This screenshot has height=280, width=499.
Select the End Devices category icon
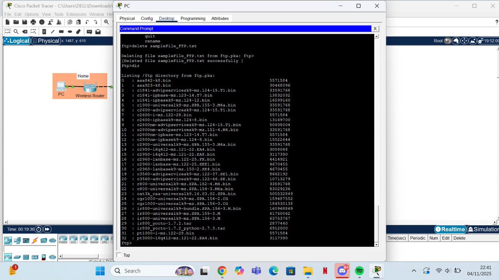pyautogui.click(x=17, y=241)
